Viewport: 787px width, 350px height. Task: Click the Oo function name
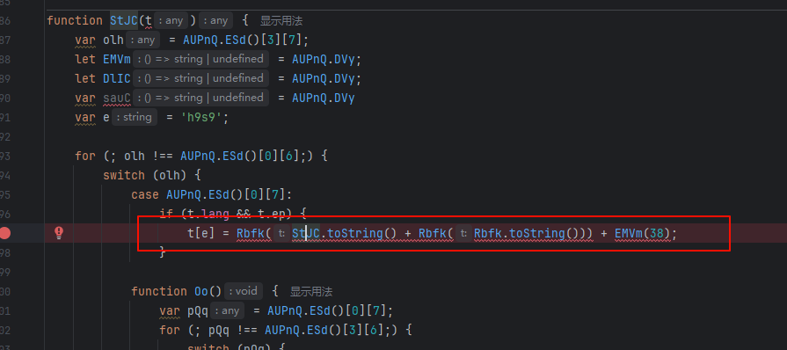[x=201, y=292]
